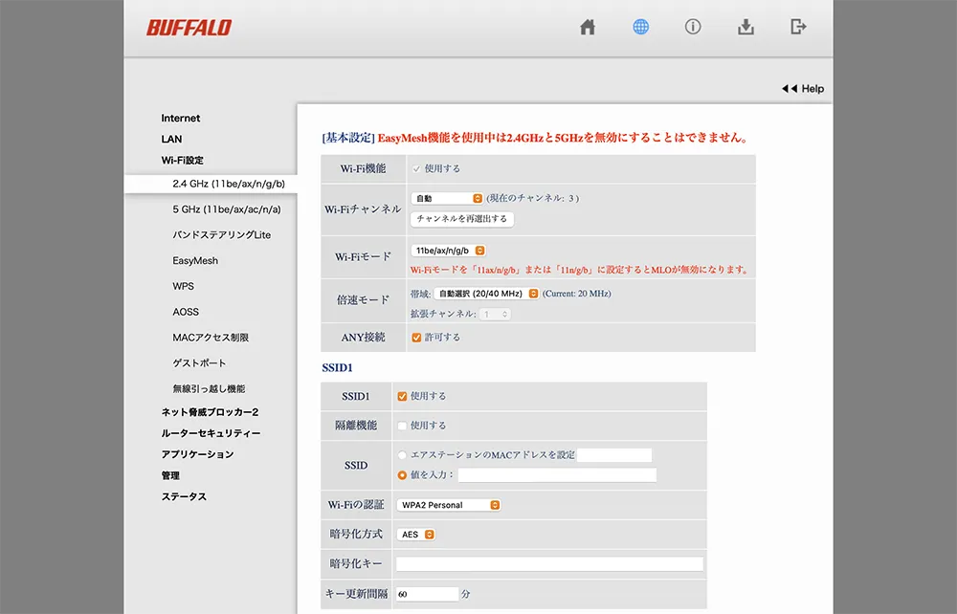Select the 倍速モード row label

click(363, 300)
